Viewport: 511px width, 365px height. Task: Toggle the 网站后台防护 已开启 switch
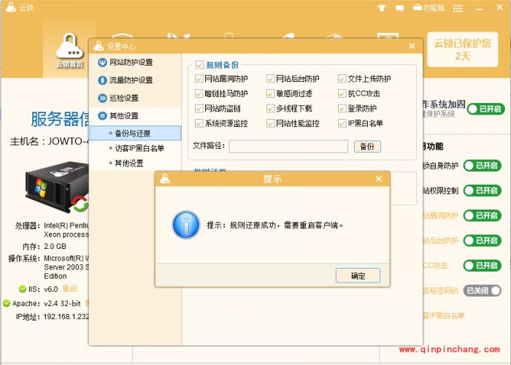(x=483, y=240)
